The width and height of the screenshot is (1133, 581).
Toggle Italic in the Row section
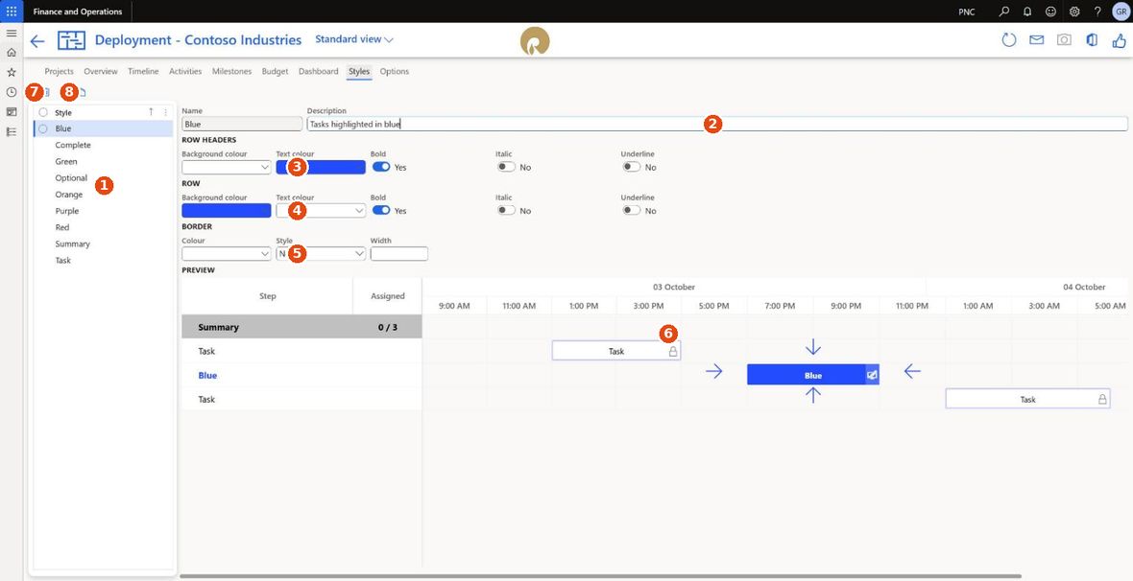(x=506, y=210)
